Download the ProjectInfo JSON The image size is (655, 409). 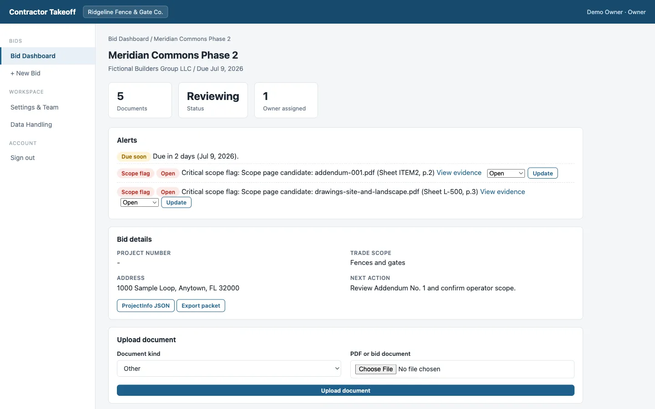146,306
